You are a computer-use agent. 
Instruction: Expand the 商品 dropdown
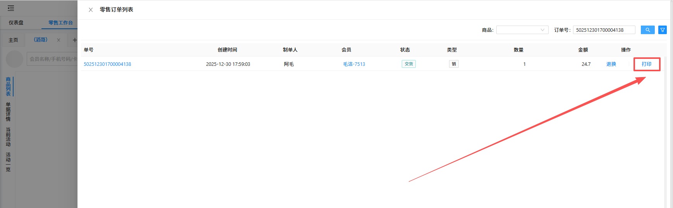pos(522,30)
